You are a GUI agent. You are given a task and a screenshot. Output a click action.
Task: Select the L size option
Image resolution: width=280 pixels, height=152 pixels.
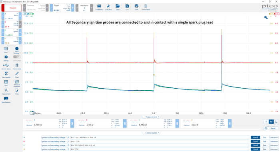[x=276, y=122]
